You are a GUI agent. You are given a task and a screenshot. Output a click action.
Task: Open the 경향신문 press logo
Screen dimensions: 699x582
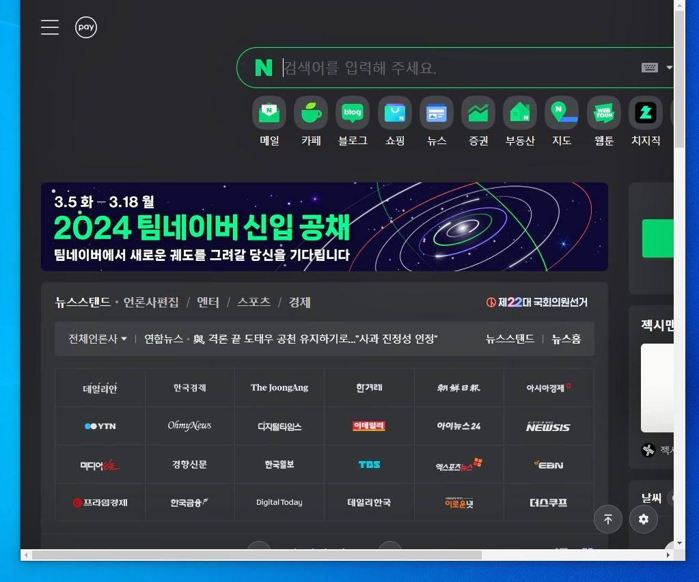190,465
